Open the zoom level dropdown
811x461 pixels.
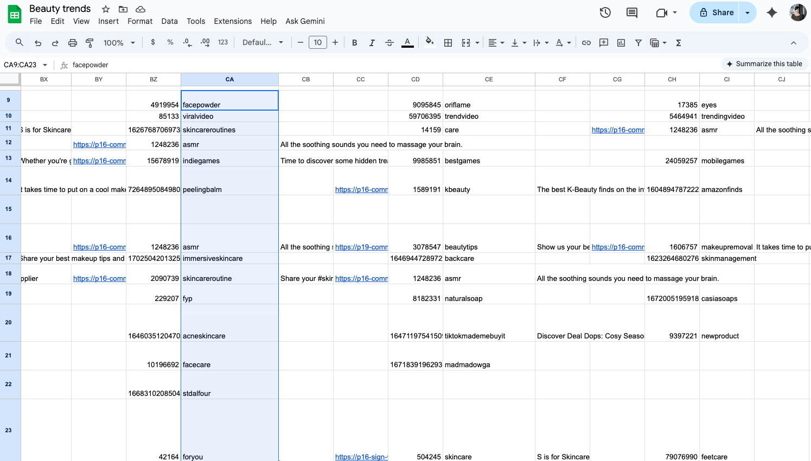click(118, 42)
